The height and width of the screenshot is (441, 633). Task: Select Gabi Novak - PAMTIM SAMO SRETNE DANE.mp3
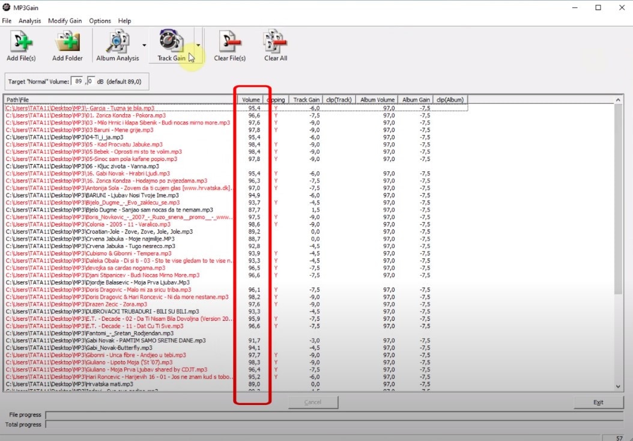point(236,341)
